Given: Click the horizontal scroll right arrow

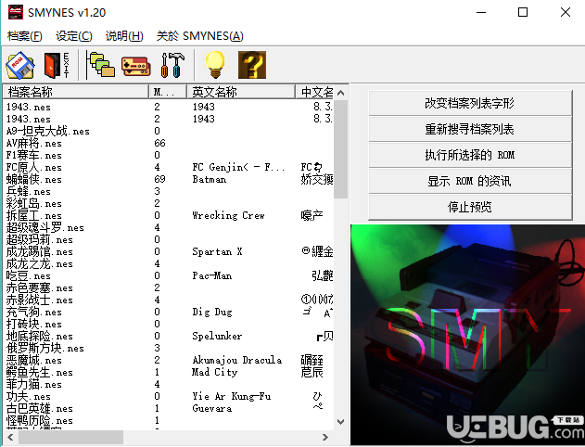Looking at the screenshot, I should [x=325, y=437].
